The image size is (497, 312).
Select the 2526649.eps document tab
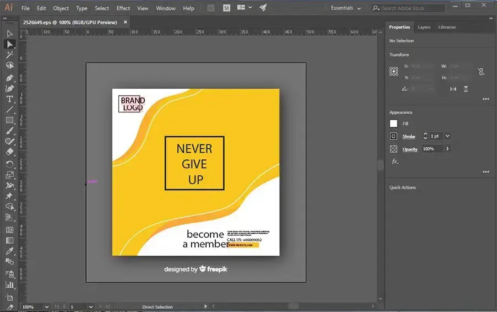[x=70, y=23]
